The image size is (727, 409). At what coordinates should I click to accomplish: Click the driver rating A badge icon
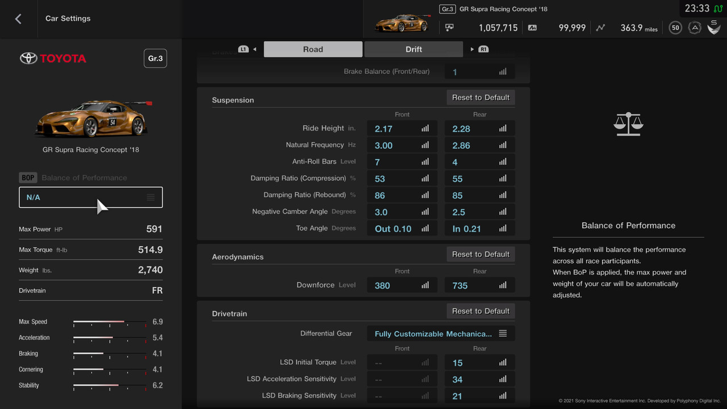pyautogui.click(x=694, y=27)
